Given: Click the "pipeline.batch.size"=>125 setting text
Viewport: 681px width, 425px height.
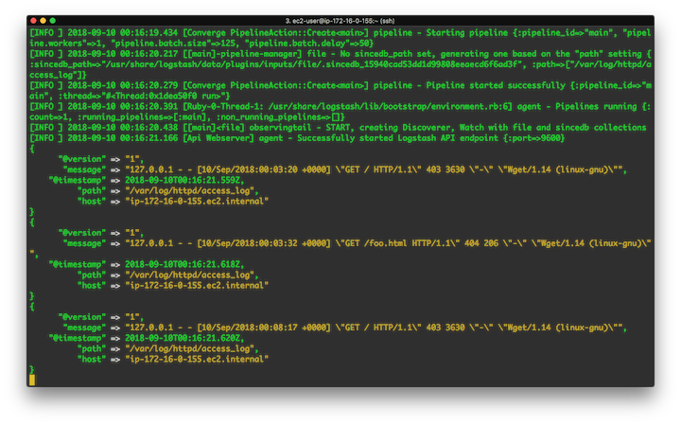Looking at the screenshot, I should [x=175, y=44].
